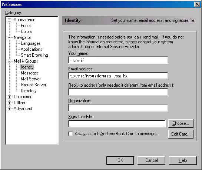Viewport: 202px width, 170px height.
Task: Click the Choose... signature file button
Action: (x=181, y=123)
